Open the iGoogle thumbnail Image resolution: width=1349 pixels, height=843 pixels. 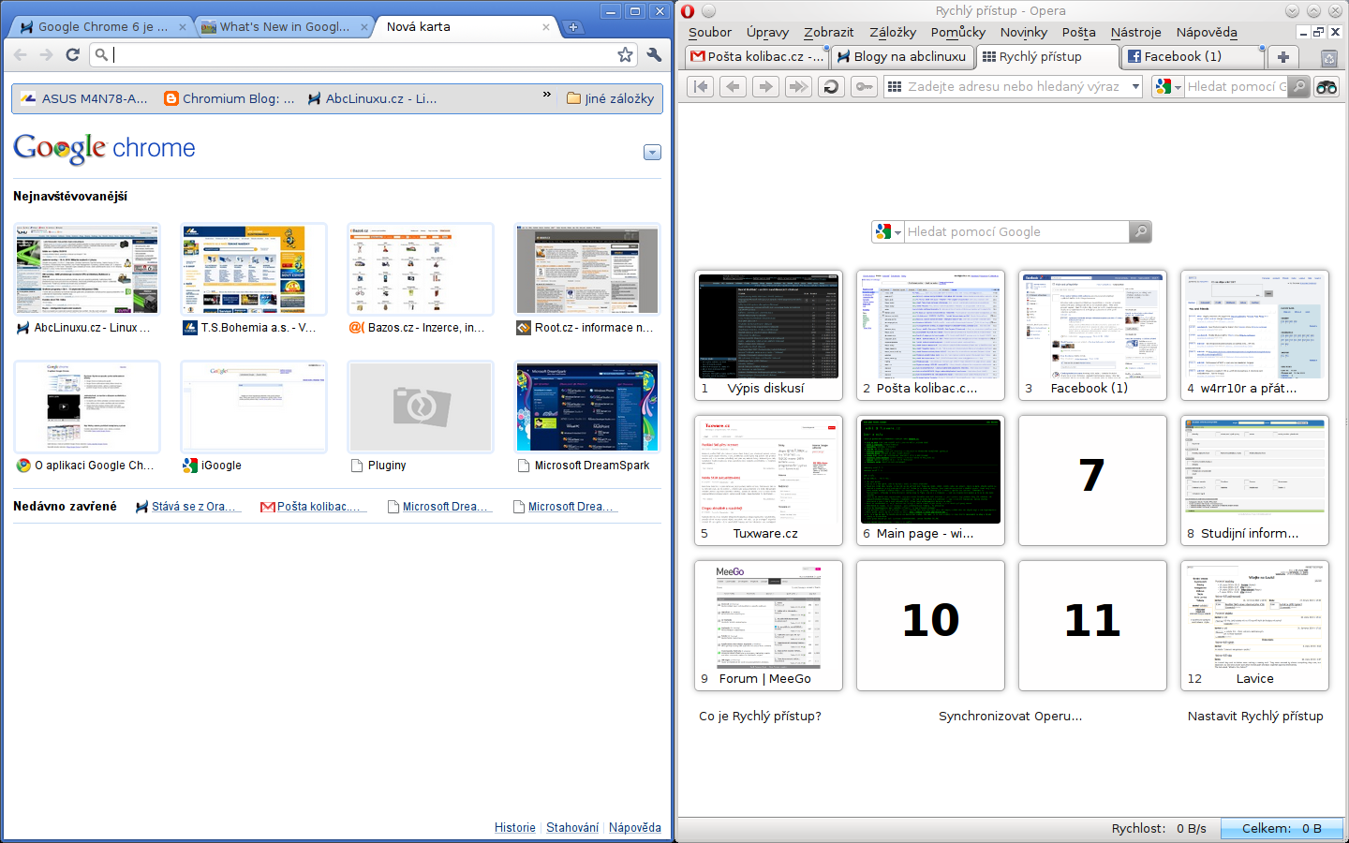click(254, 407)
